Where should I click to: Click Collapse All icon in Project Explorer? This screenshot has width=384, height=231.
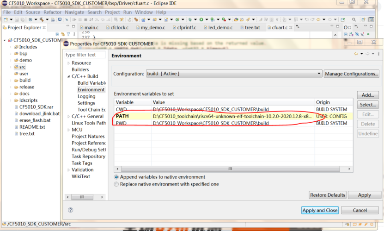57,34
